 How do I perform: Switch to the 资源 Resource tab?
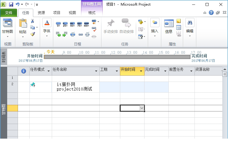point(41,13)
